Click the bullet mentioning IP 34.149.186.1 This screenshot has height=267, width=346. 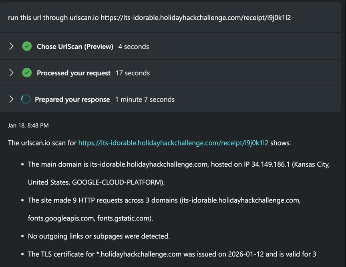(179, 164)
